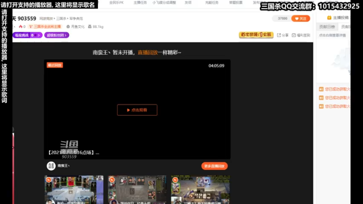The width and height of the screenshot is (363, 204).
Task: Open the 主播任务 top menu item
Action: click(140, 3)
